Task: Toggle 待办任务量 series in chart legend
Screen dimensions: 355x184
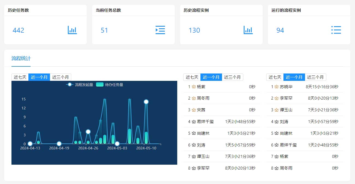Action: (110, 85)
